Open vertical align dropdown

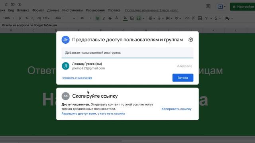[160, 18]
